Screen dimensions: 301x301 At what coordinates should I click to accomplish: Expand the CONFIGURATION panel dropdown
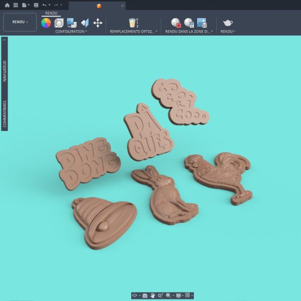71,32
